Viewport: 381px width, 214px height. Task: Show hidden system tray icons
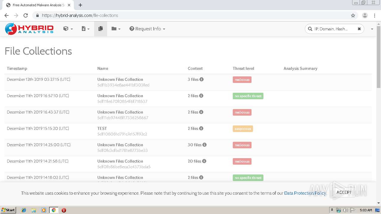pos(332,210)
